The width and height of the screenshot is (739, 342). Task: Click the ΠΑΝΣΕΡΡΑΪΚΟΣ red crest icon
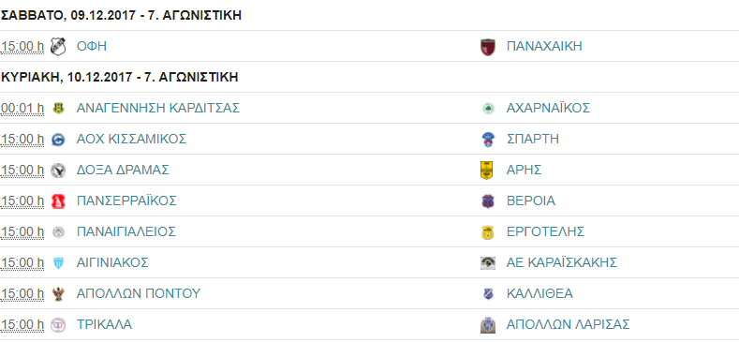58,201
